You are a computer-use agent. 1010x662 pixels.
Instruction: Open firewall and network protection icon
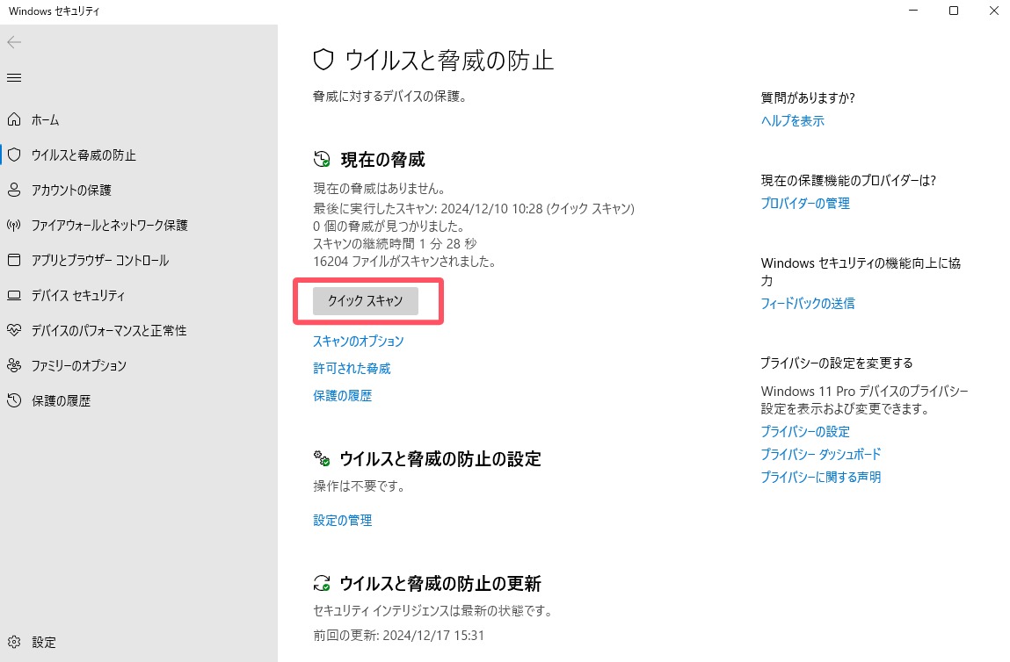tap(14, 225)
